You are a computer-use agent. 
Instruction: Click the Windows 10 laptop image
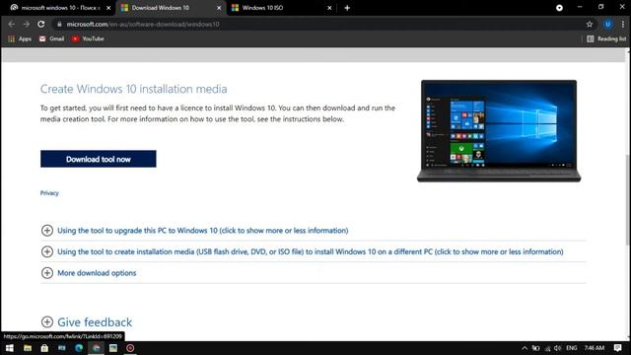click(x=499, y=131)
